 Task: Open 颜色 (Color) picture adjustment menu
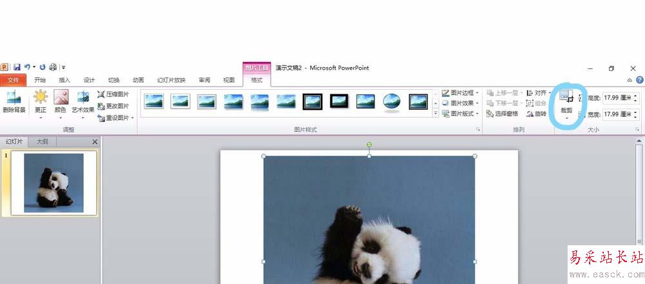[61, 105]
